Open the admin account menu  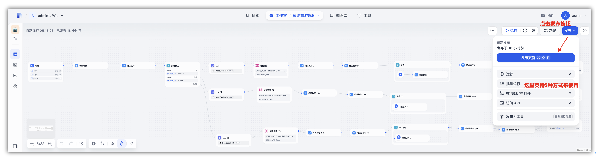[574, 16]
